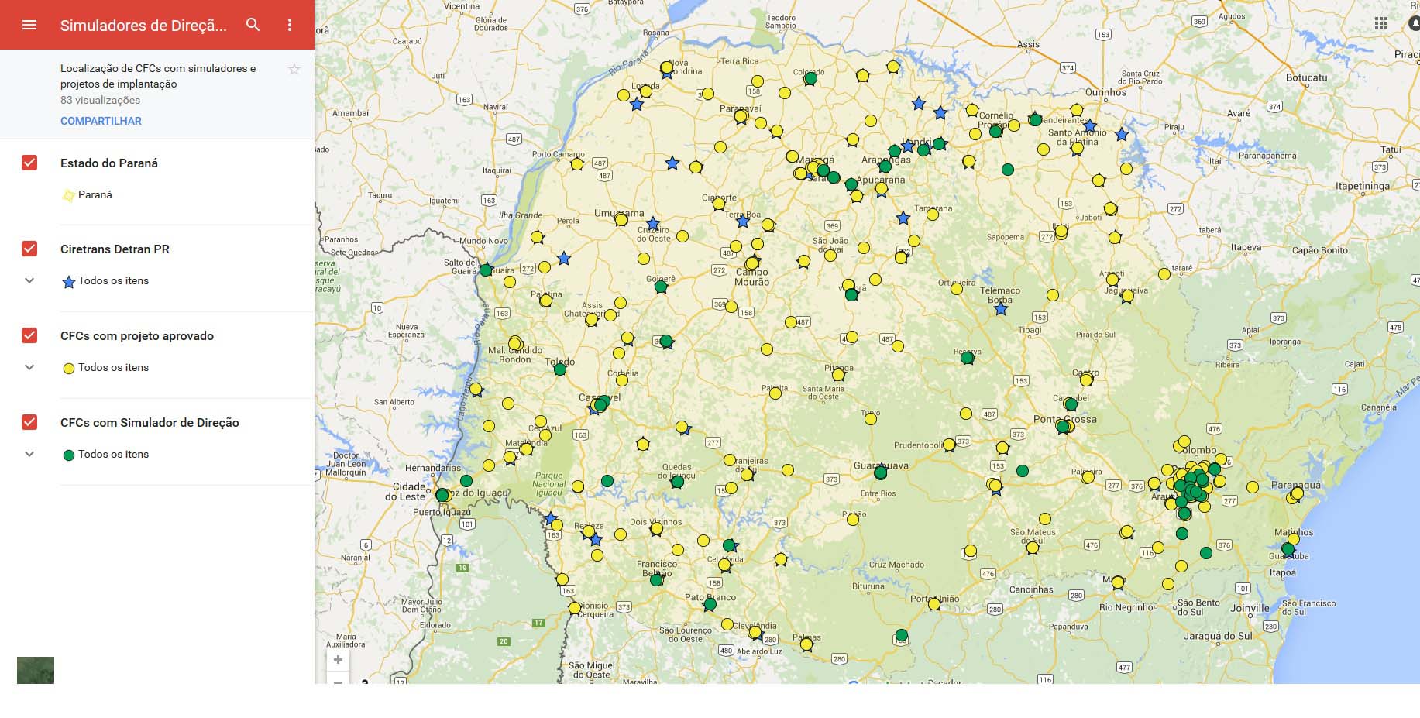Open the yellow marker at Castro
This screenshot has width=1420, height=718.
pos(1086,380)
